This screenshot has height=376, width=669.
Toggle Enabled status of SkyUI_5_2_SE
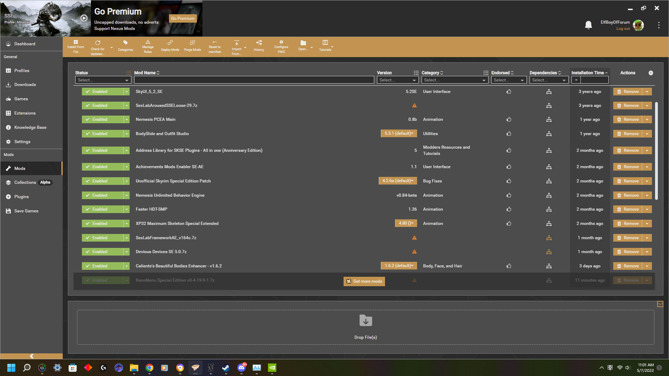click(102, 92)
